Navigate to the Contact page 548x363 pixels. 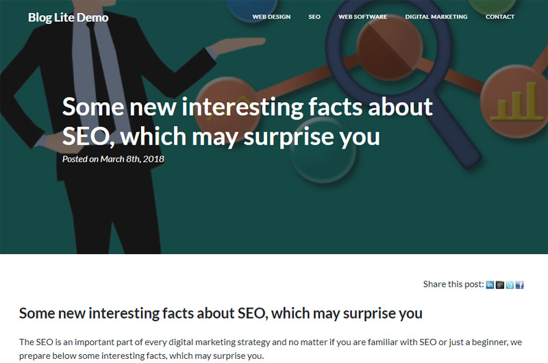(x=500, y=17)
